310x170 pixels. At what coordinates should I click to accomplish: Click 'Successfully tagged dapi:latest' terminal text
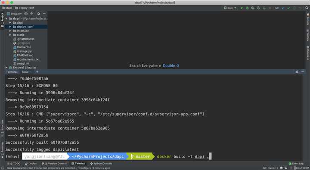coord(42,150)
